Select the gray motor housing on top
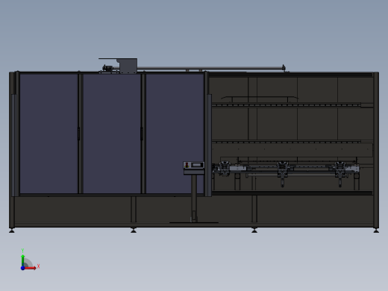This screenshot has height=291, width=388. pos(128,66)
